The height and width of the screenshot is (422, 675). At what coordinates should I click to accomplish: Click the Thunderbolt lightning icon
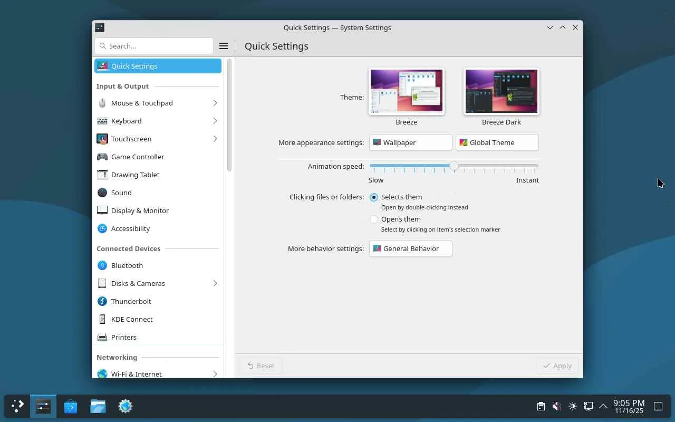coord(102,301)
